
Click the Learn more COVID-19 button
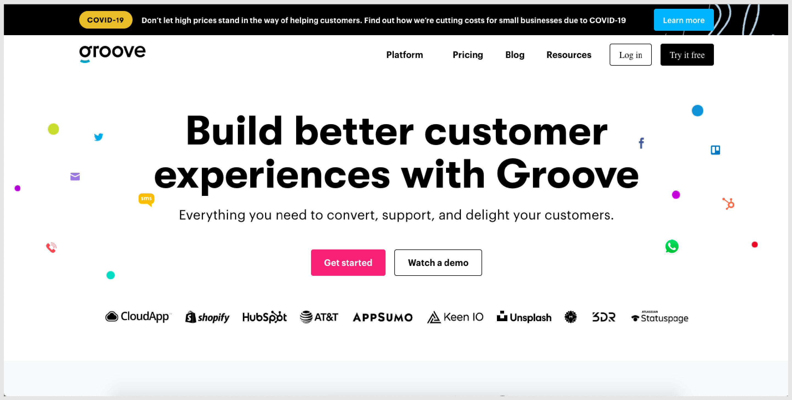(x=683, y=20)
